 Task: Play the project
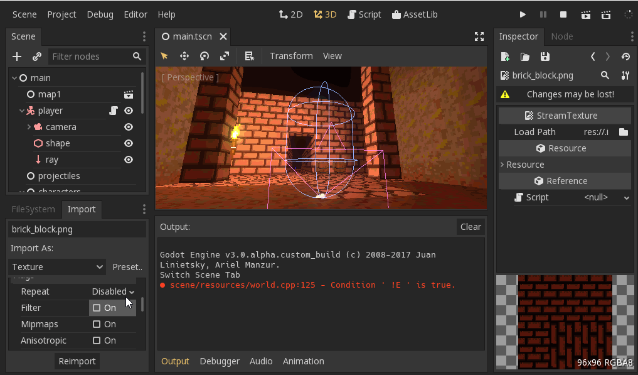point(523,14)
